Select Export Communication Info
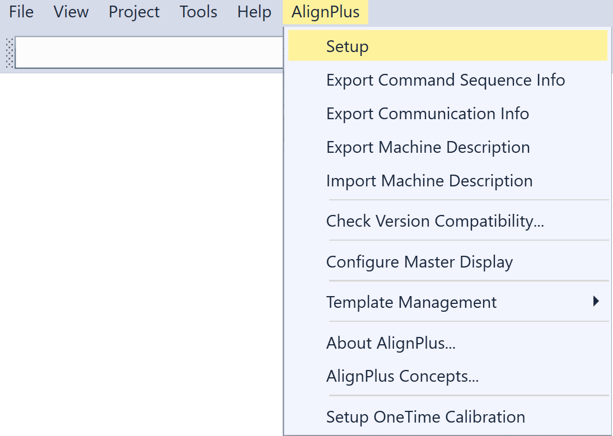Viewport: 613px width, 436px height. (427, 114)
